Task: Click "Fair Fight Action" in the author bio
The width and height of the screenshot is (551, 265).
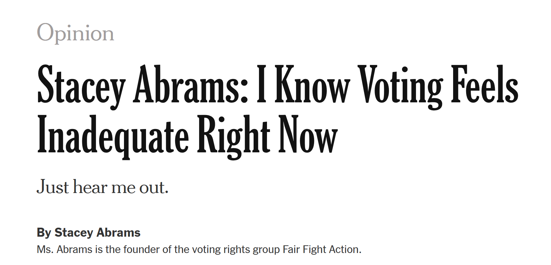Action: pos(321,249)
